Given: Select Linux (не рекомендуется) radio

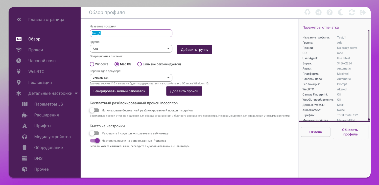Looking at the screenshot, I should [x=139, y=64].
